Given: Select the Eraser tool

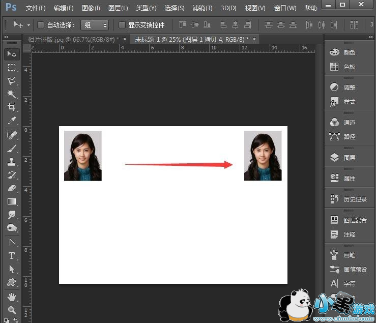Looking at the screenshot, I should click(x=12, y=188).
